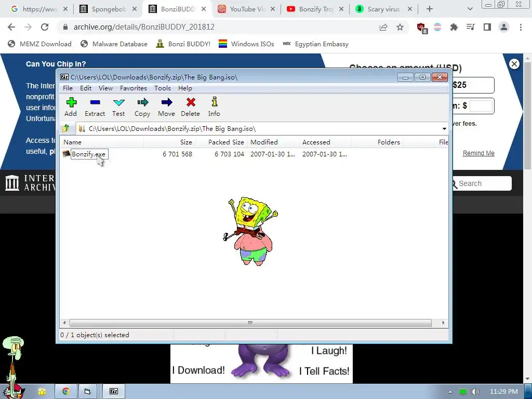Open the Chrome profile avatar
Viewport: 532px width, 399px height.
[x=504, y=27]
